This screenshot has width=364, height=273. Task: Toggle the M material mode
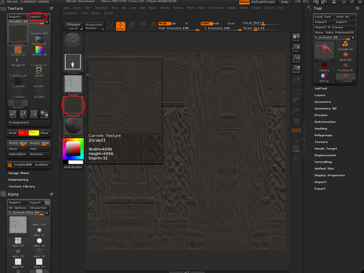pos(186,23)
